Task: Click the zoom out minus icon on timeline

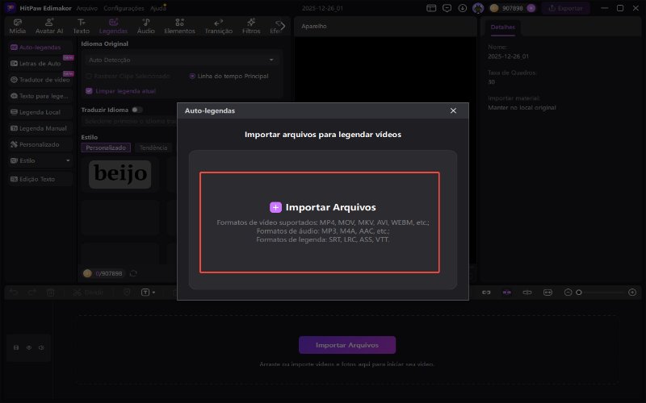Action: pyautogui.click(x=568, y=293)
